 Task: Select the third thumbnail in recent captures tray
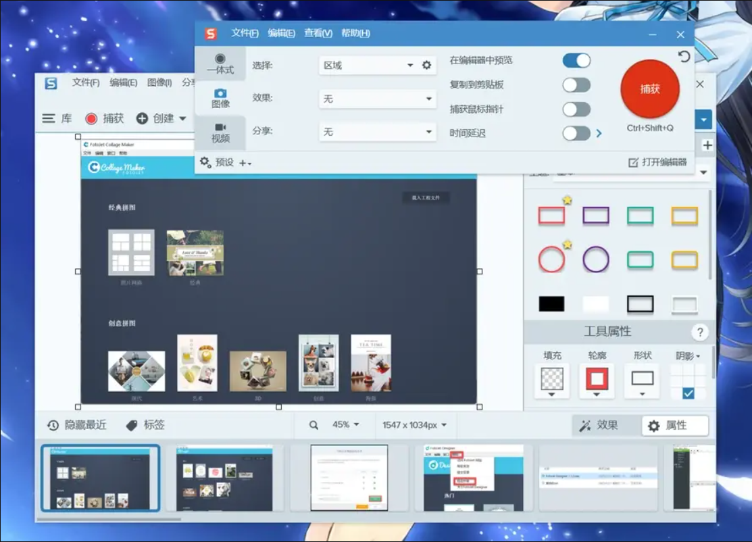(x=349, y=477)
